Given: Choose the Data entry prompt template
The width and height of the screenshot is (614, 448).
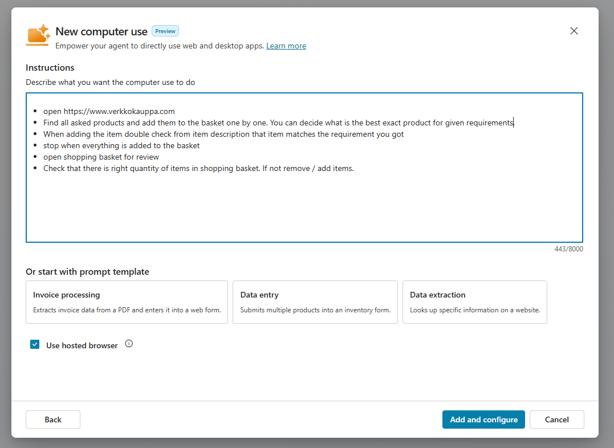Looking at the screenshot, I should [x=315, y=302].
